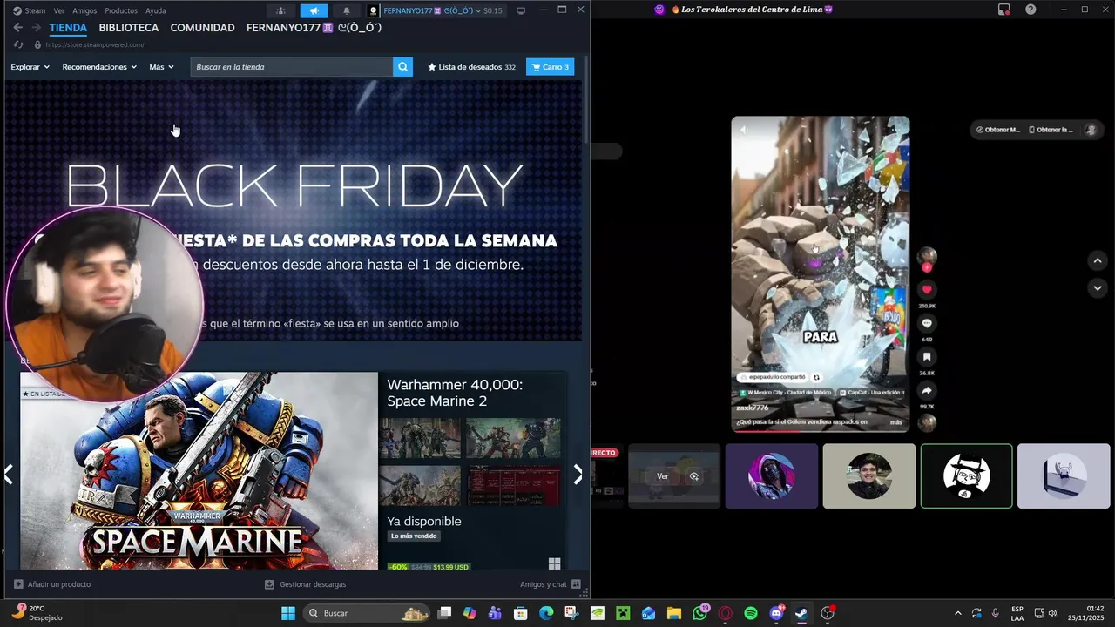This screenshot has height=627, width=1115.
Task: Open the BIBLIOTECA tab
Action: (x=129, y=28)
